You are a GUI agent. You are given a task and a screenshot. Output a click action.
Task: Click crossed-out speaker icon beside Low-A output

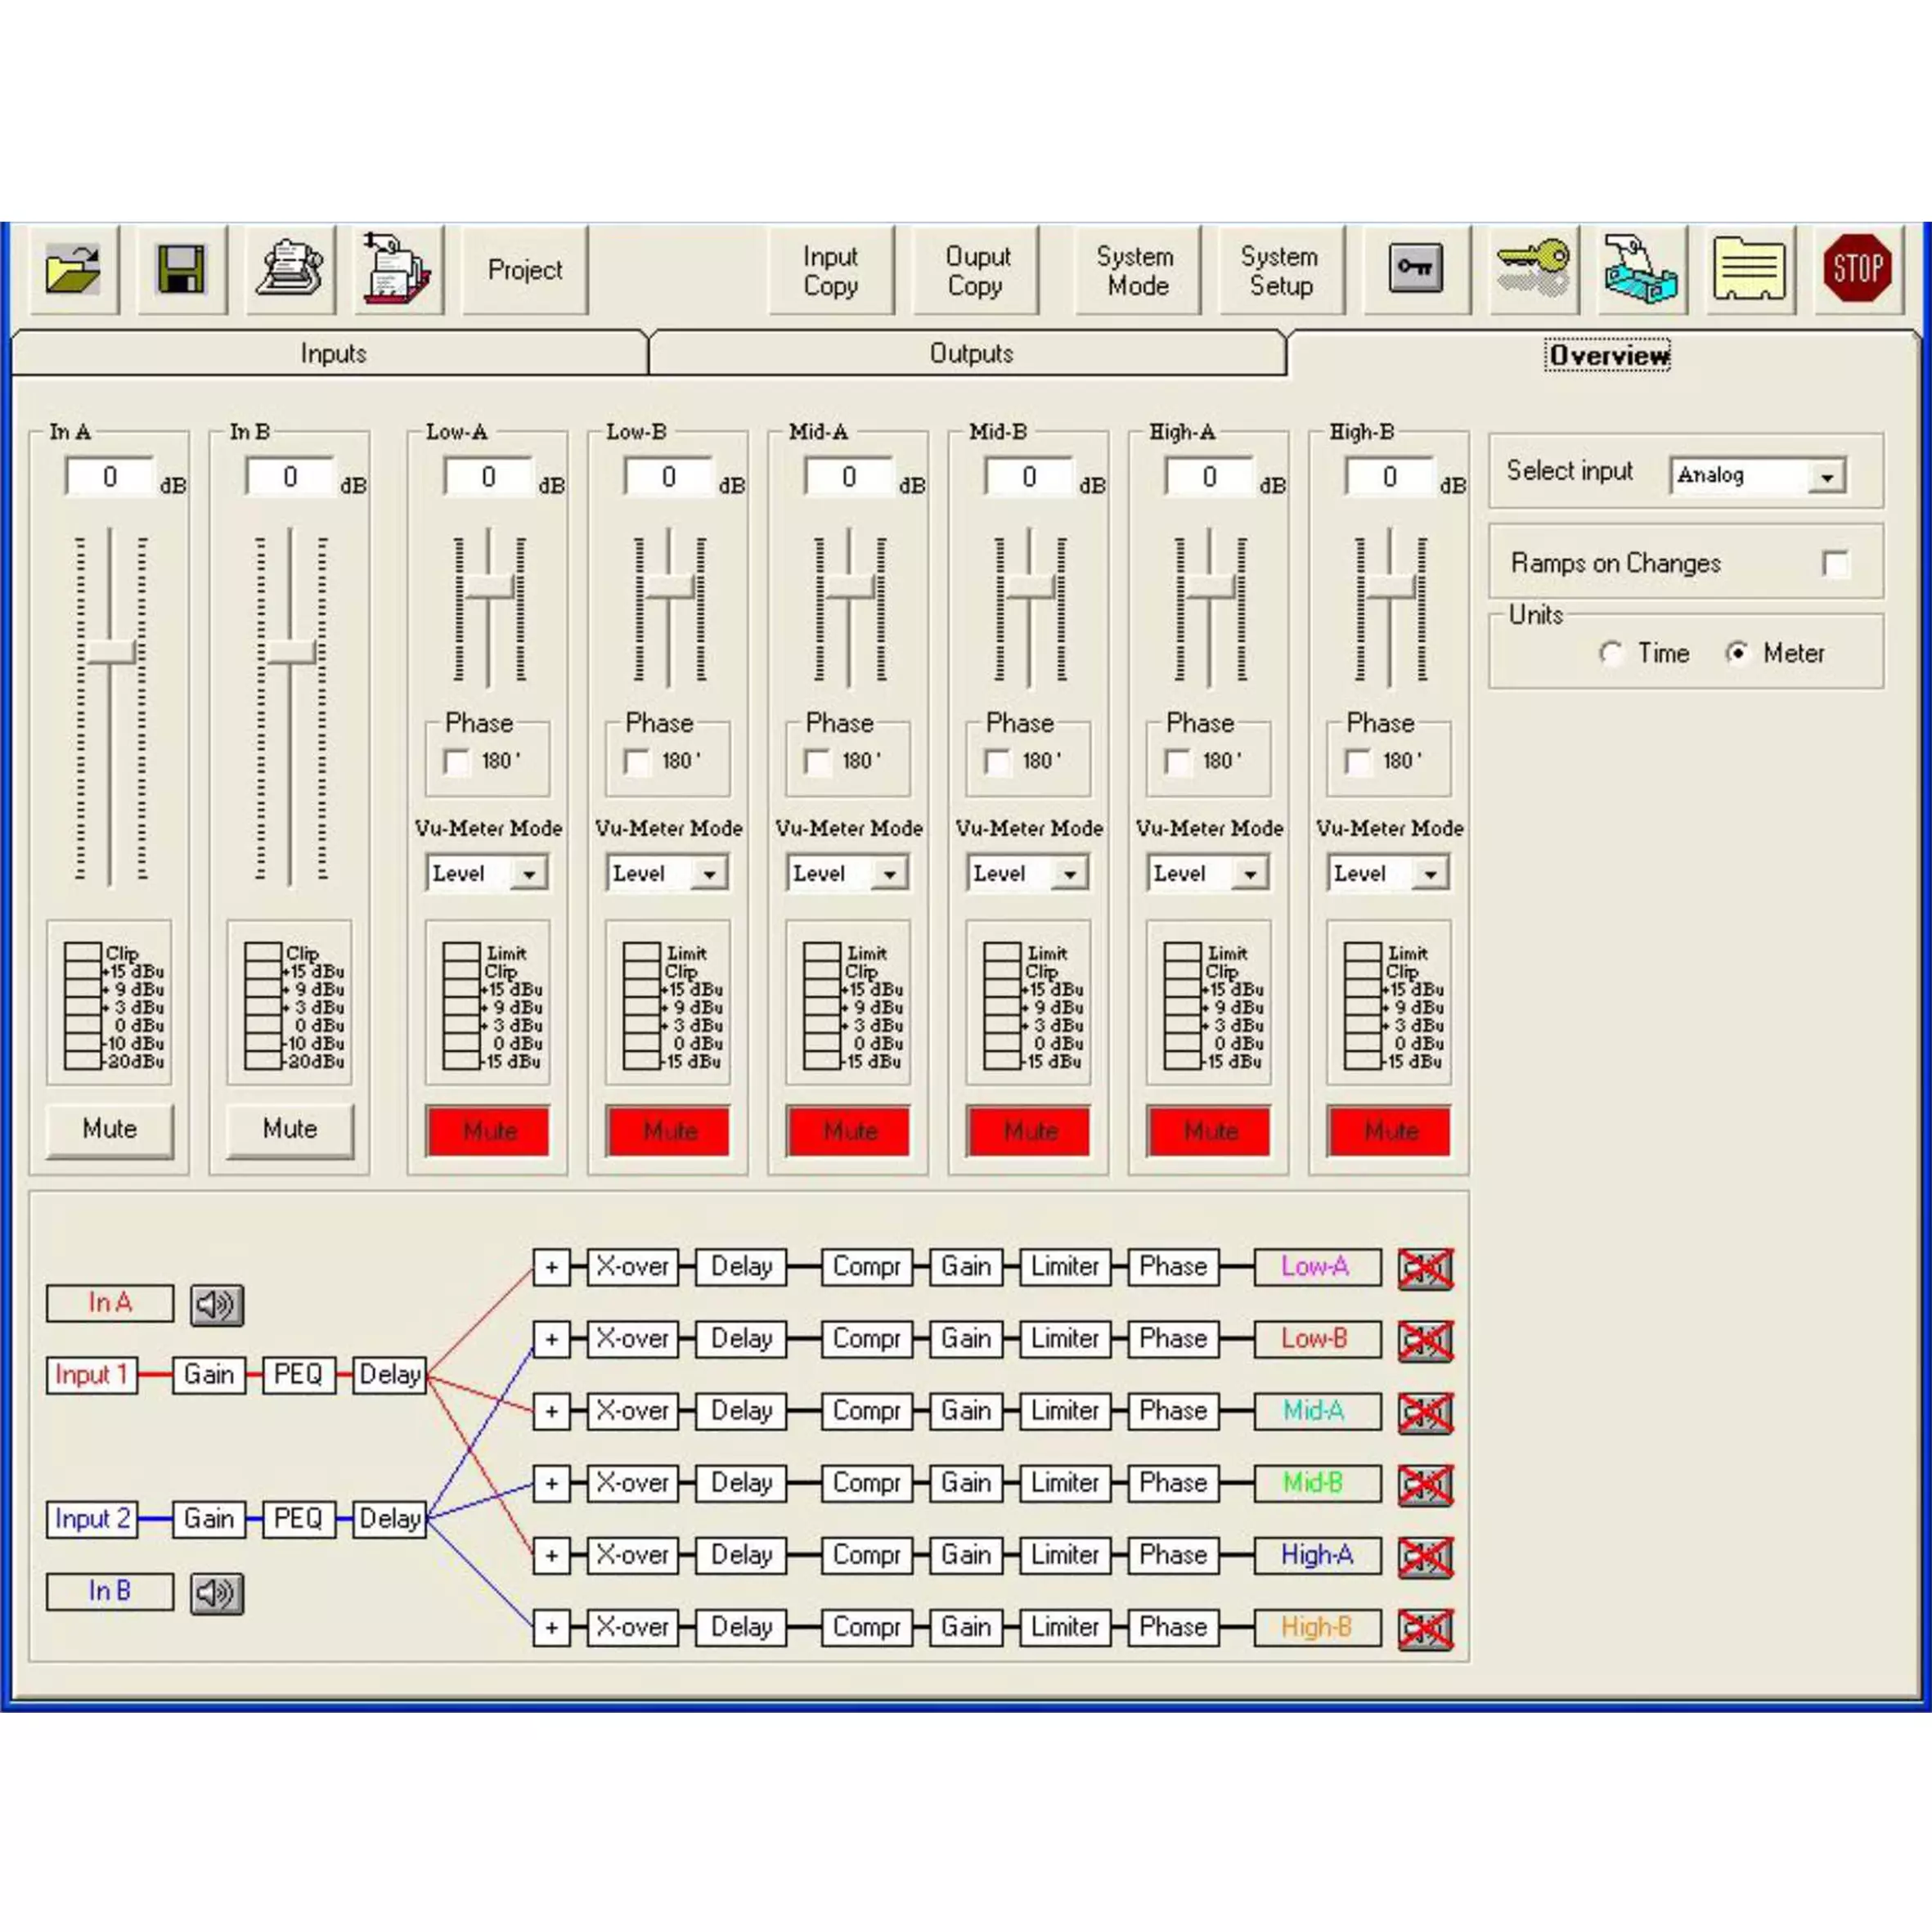coord(1424,1268)
